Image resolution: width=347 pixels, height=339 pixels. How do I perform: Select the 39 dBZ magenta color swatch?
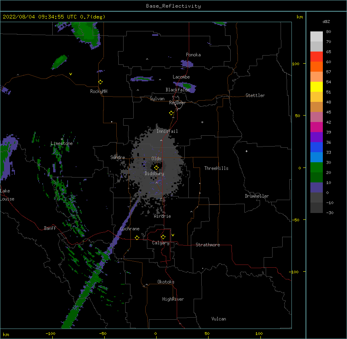tap(316, 127)
